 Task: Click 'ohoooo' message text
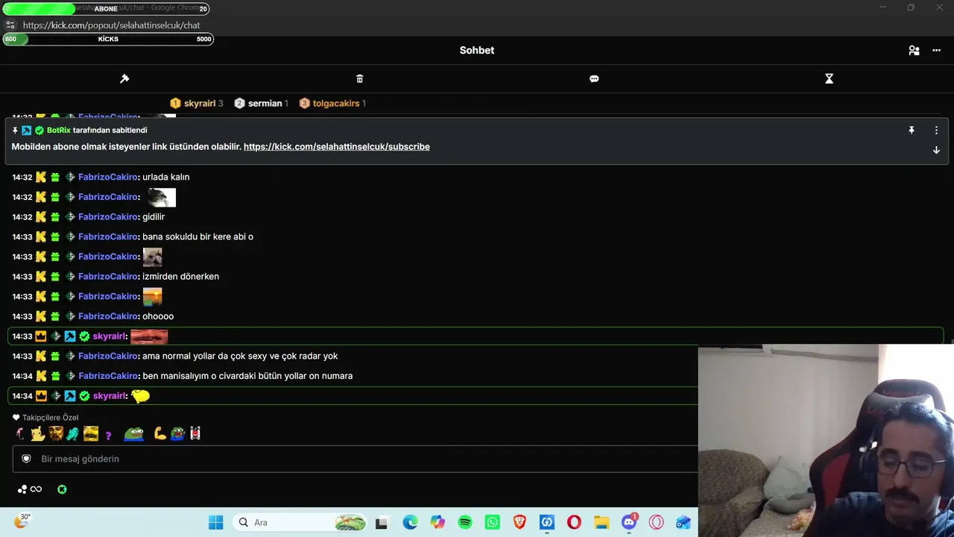[158, 316]
